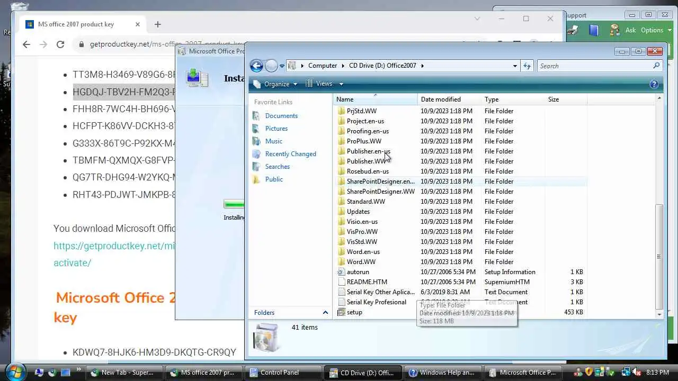The height and width of the screenshot is (381, 678).
Task: Select the VisStd.WW folder
Action: coord(362,242)
